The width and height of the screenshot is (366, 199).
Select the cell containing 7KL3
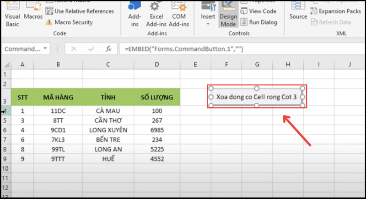58,140
